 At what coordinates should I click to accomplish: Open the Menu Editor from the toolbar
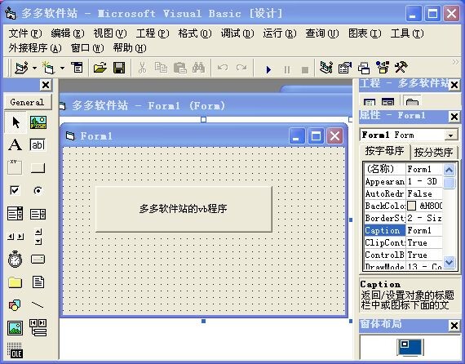[77, 68]
